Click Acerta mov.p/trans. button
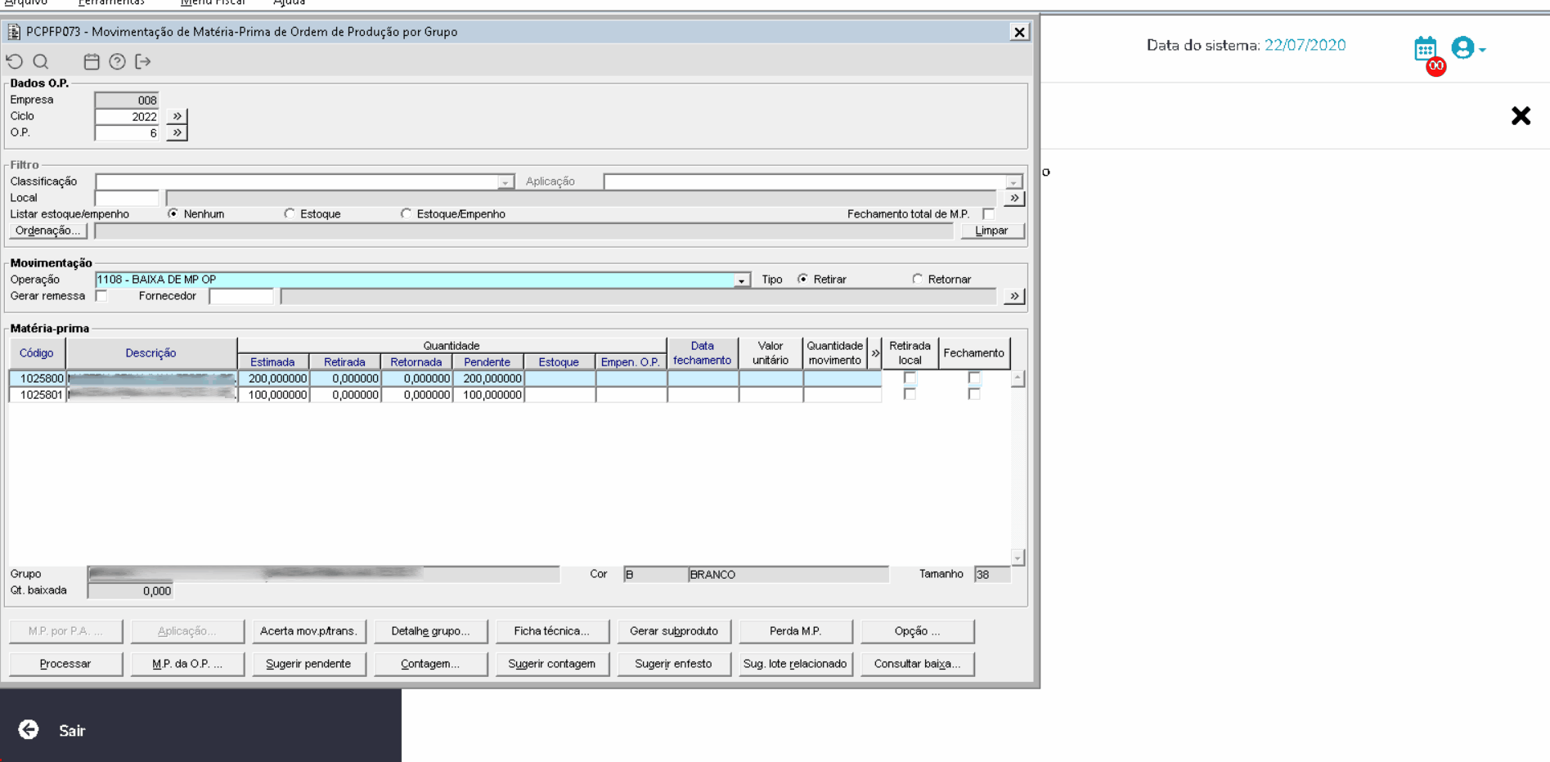1550x762 pixels. (x=308, y=631)
